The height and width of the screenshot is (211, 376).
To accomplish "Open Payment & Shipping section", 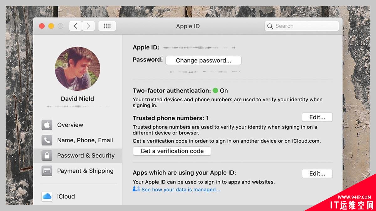I will pyautogui.click(x=78, y=171).
